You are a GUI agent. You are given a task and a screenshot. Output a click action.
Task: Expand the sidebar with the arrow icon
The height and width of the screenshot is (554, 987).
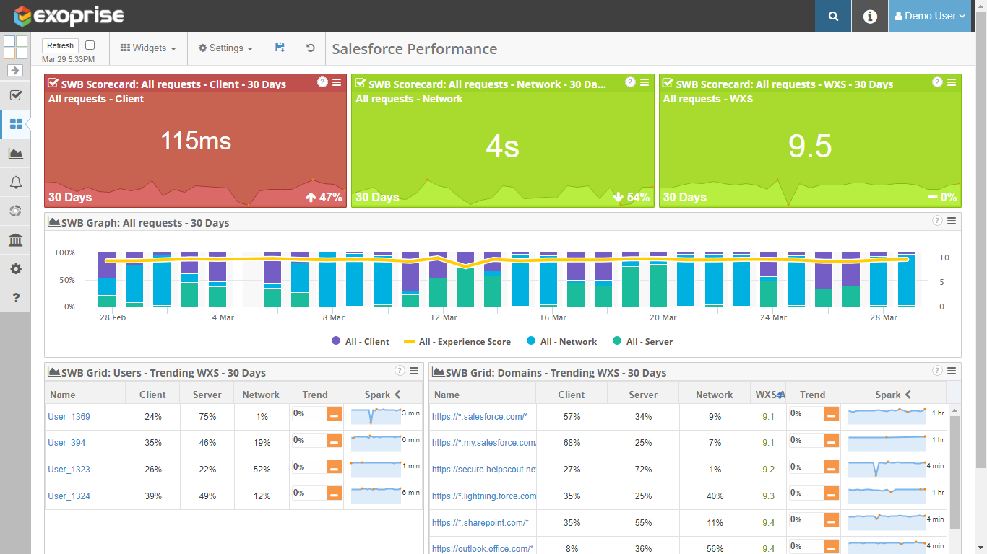point(15,71)
